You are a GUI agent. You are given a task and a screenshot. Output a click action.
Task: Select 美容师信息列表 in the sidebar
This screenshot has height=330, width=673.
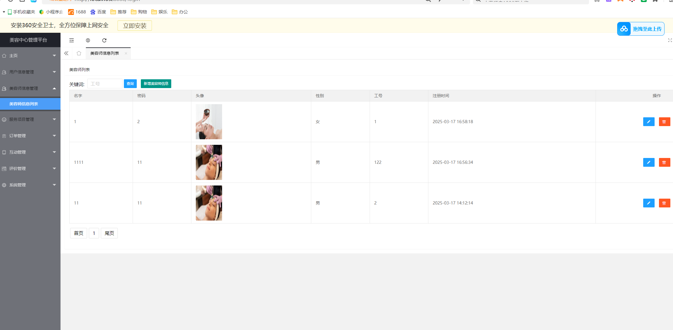tap(24, 104)
